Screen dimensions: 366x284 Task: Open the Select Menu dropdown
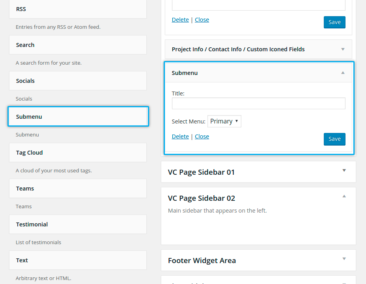[x=224, y=121]
